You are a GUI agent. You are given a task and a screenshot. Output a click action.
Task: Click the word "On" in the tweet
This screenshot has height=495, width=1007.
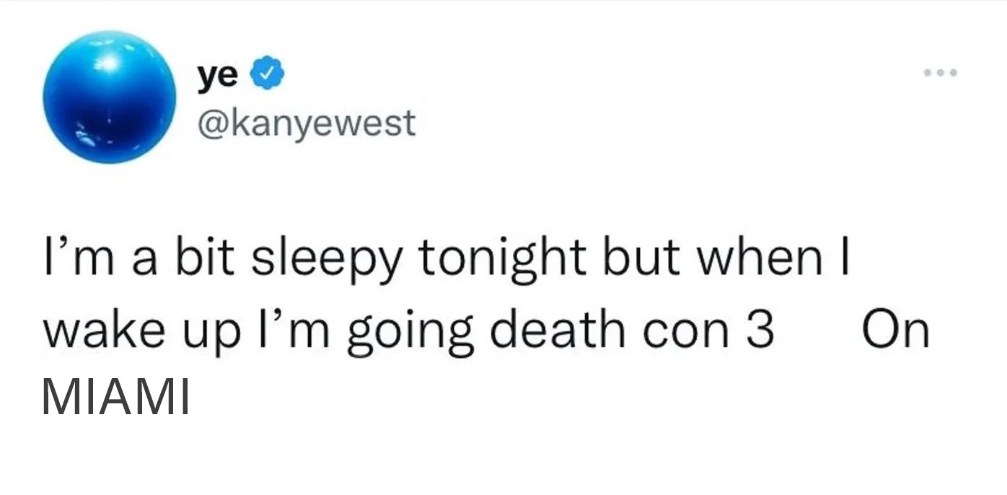point(896,330)
